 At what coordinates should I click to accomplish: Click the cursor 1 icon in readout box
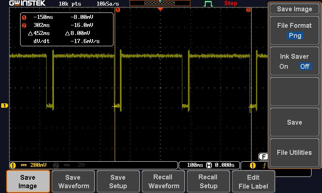click(24, 17)
